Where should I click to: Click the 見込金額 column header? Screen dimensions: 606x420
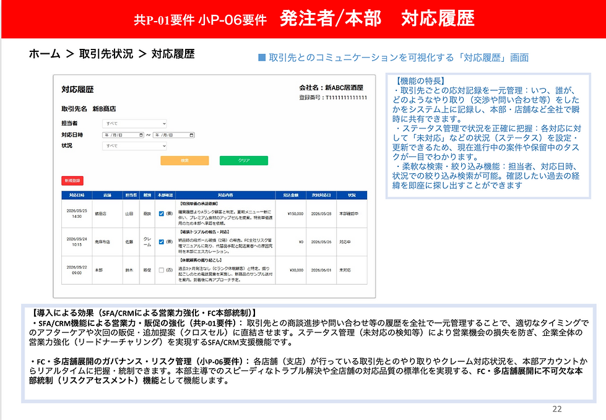[291, 195]
